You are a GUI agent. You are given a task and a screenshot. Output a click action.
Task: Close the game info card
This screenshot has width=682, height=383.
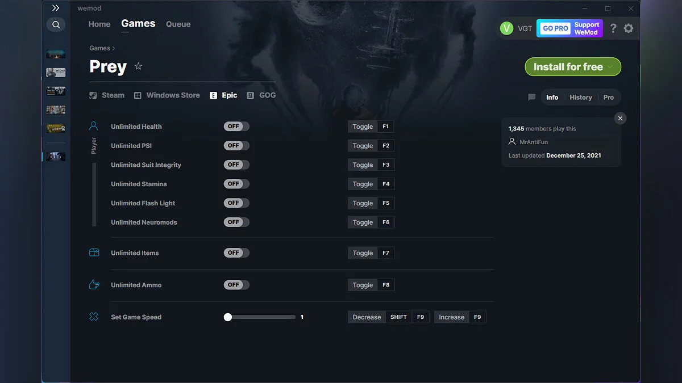[620, 118]
